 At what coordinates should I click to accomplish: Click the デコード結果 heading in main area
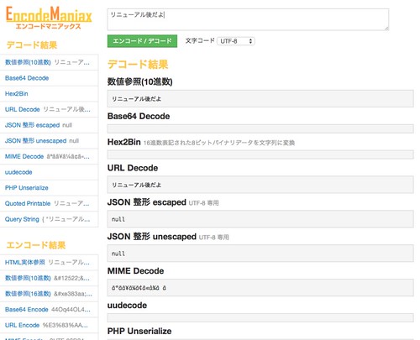(138, 65)
